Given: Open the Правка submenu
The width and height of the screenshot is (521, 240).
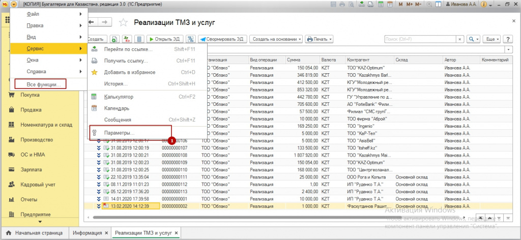Looking at the screenshot, I should click(x=49, y=25).
